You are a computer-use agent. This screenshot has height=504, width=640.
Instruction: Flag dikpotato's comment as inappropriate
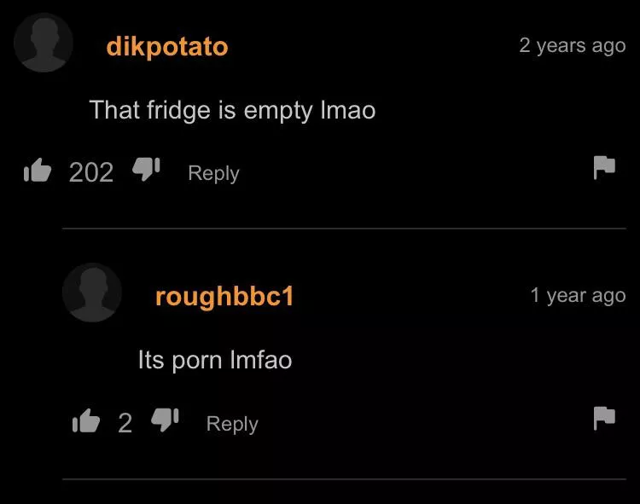604,167
